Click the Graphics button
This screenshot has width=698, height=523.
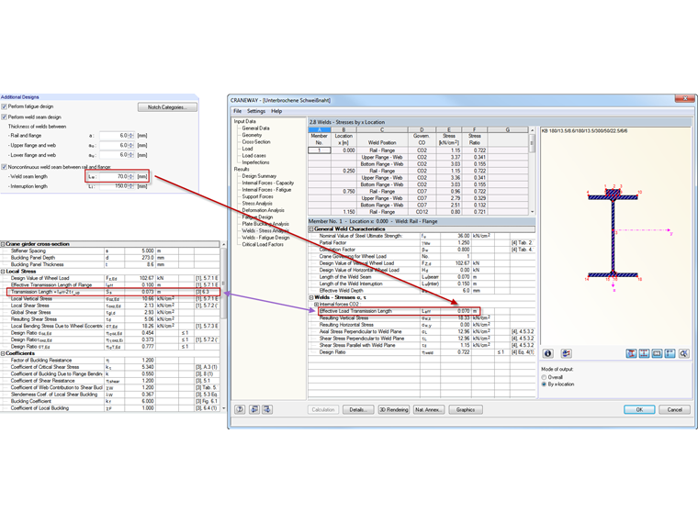click(x=466, y=409)
